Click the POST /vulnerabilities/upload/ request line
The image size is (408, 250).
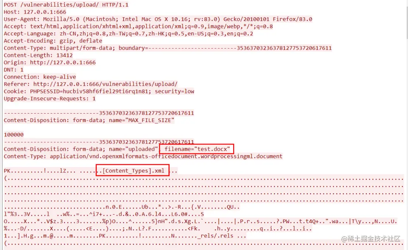pyautogui.click(x=66, y=5)
